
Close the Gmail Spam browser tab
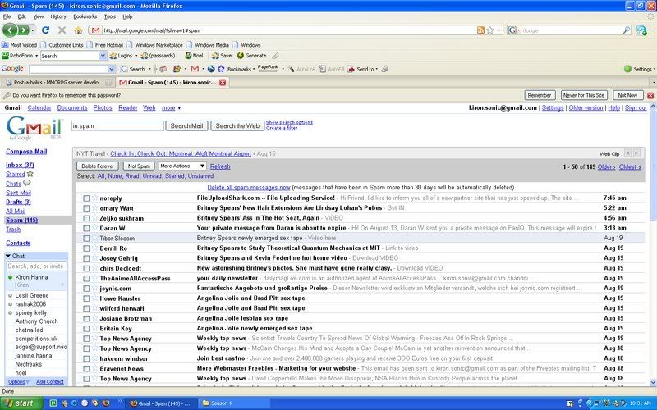(x=223, y=82)
